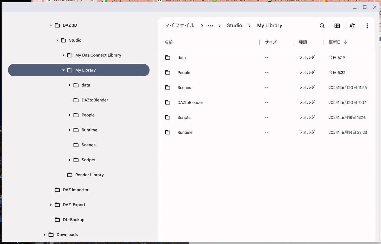The image size is (381, 244).
Task: Sort by サイズ column header
Action: pos(271,42)
